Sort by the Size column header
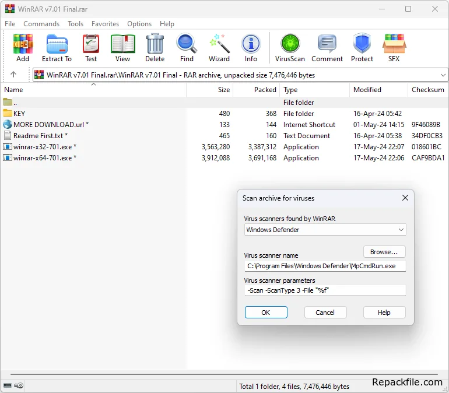The image size is (449, 393). click(209, 90)
